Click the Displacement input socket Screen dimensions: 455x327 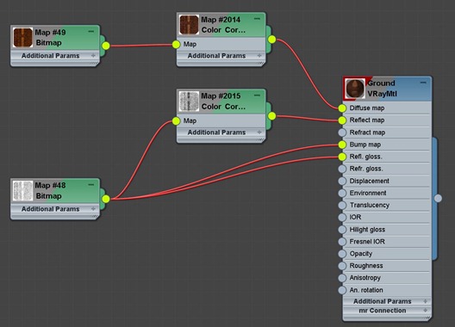(342, 181)
